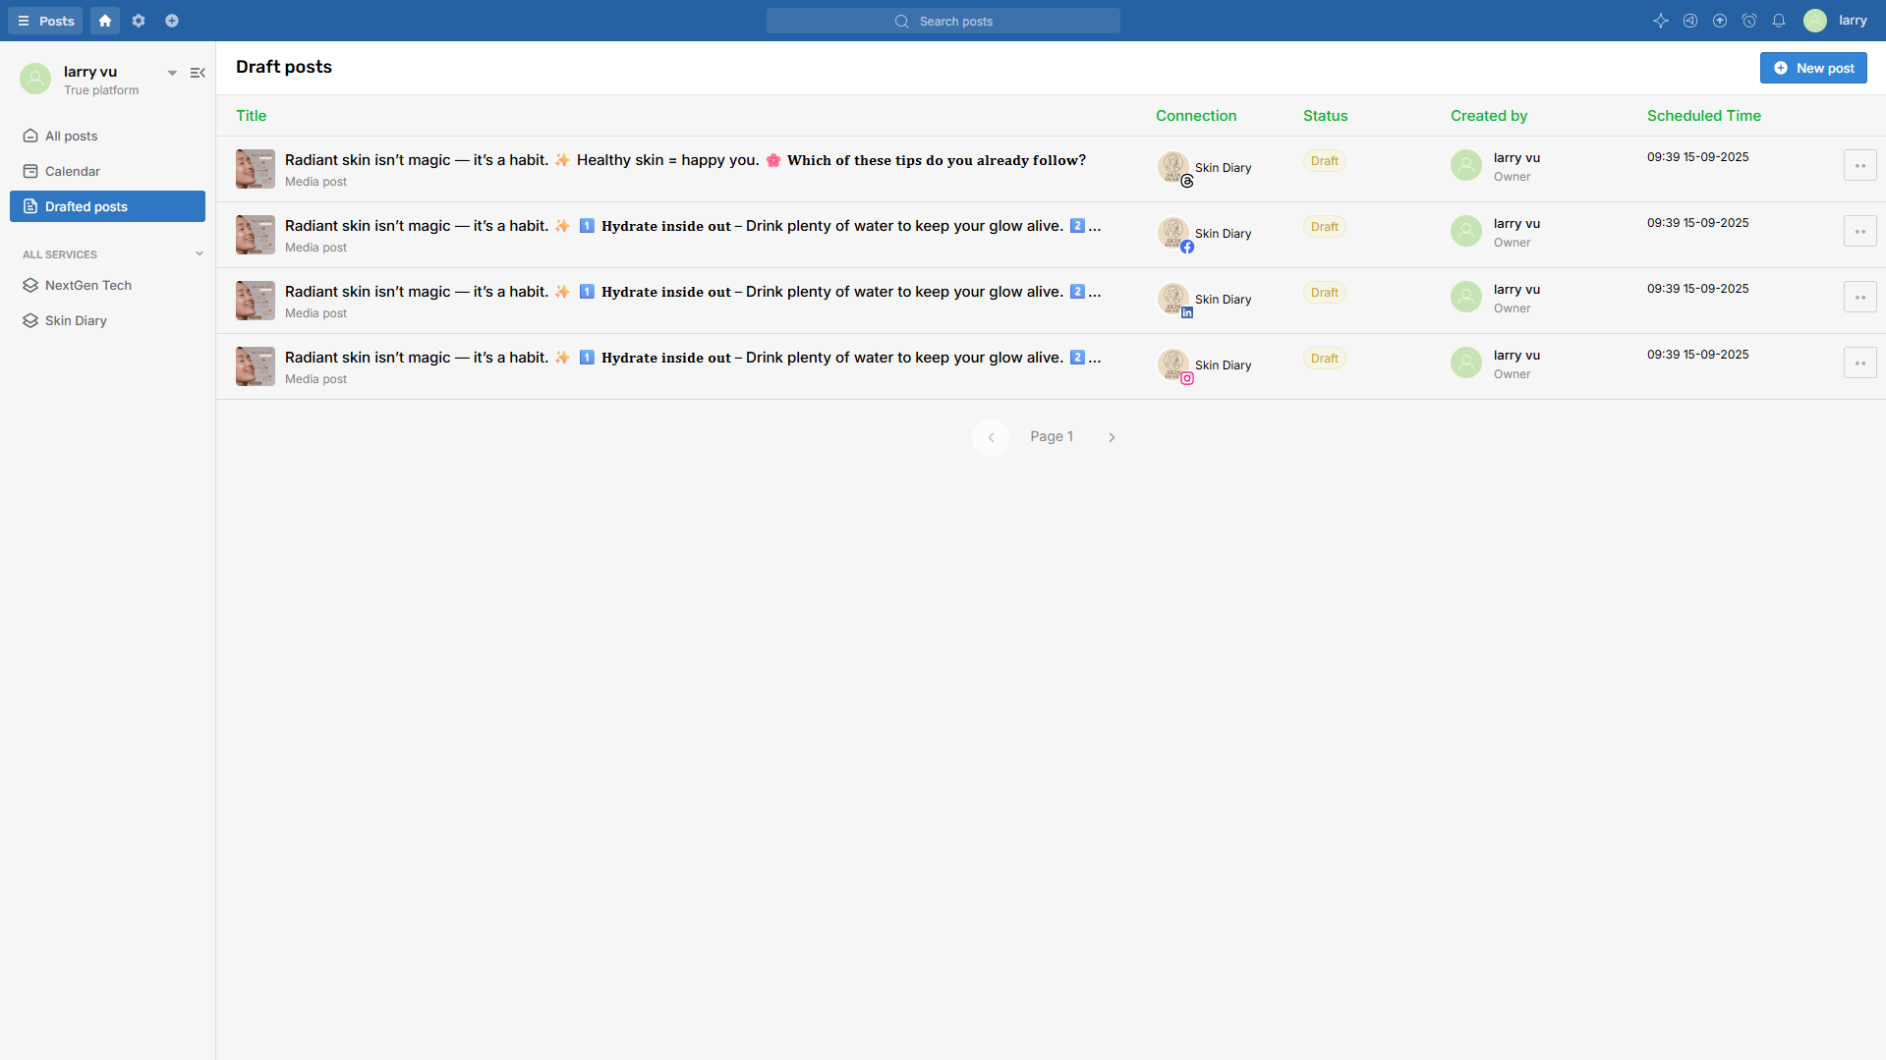Open Calendar from the sidebar

(72, 172)
